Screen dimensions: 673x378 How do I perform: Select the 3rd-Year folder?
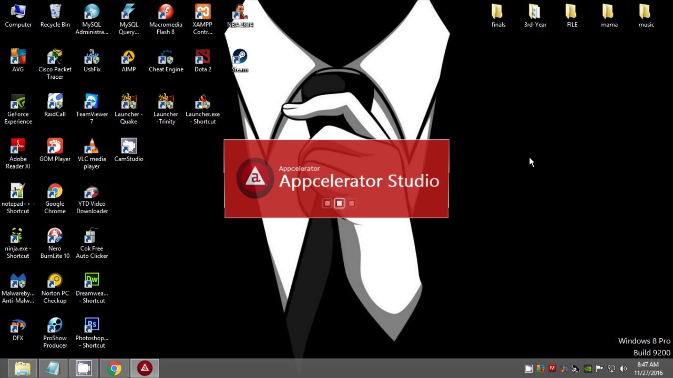(535, 16)
